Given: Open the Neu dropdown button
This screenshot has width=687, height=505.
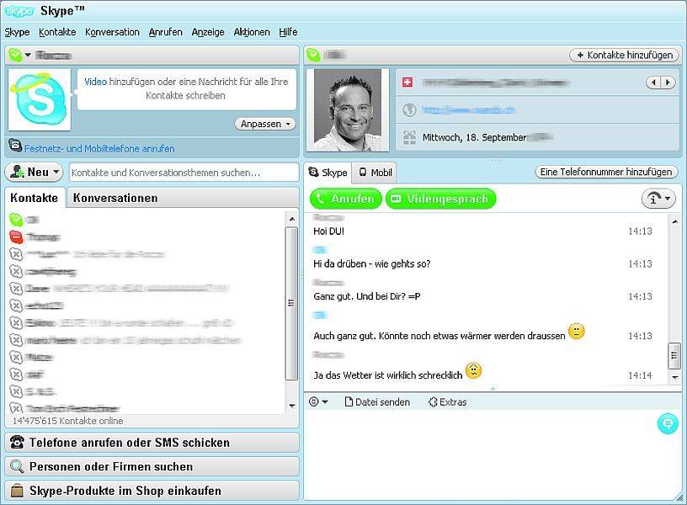Looking at the screenshot, I should click(x=34, y=173).
